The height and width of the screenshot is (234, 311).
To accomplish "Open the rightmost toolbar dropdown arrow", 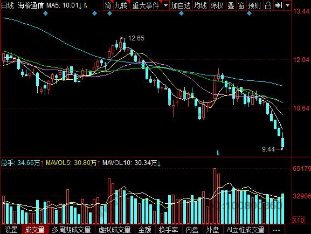I will pos(287,5).
